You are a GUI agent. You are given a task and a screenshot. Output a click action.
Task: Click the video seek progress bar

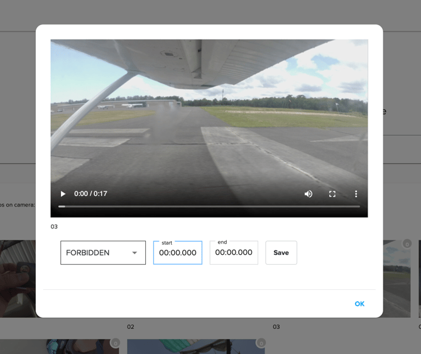(209, 206)
